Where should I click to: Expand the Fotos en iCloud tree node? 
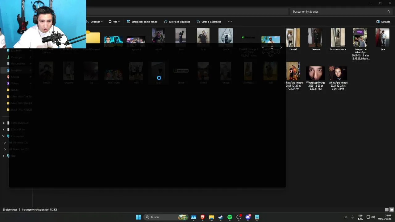pyautogui.click(x=3, y=123)
